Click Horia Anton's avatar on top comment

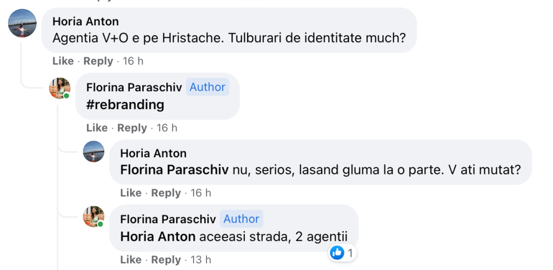coord(23,24)
